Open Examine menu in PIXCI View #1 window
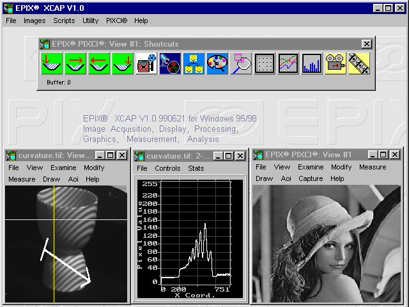409x307 pixels. (x=311, y=167)
